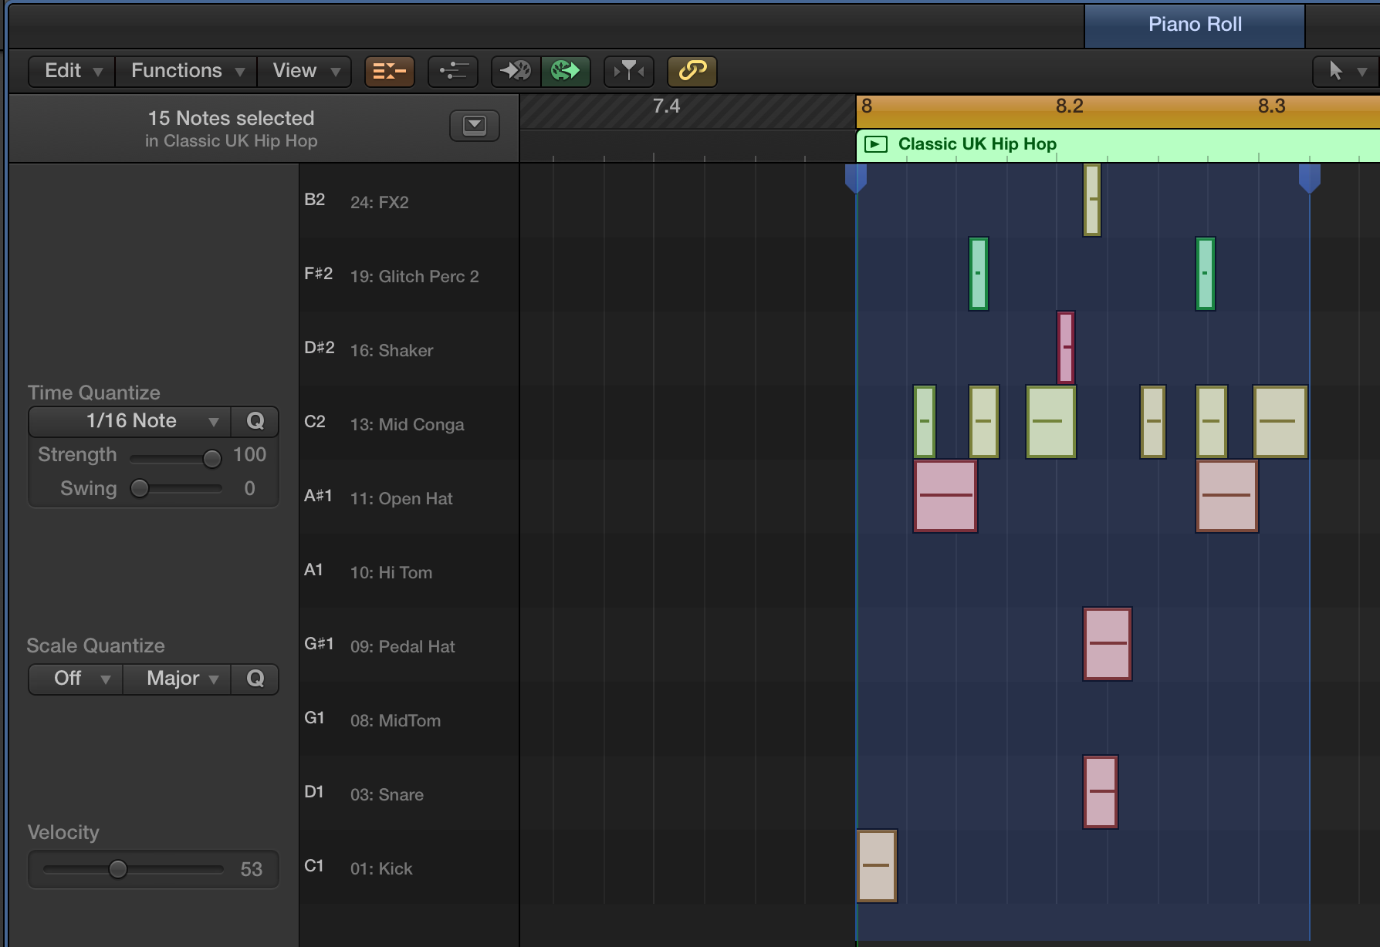This screenshot has width=1380, height=947.
Task: Select the 01: Kick row
Action: click(409, 867)
